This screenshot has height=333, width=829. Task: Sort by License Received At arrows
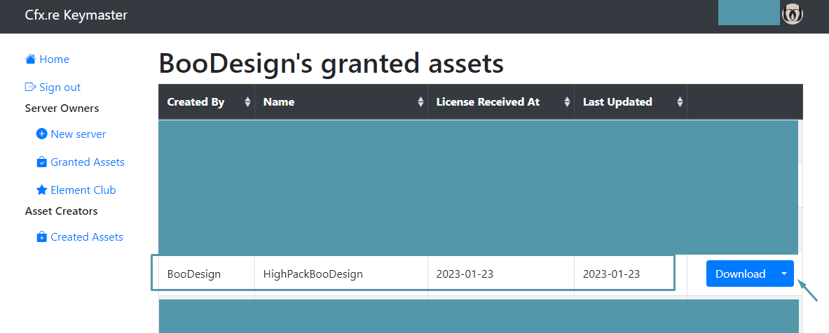pyautogui.click(x=567, y=102)
